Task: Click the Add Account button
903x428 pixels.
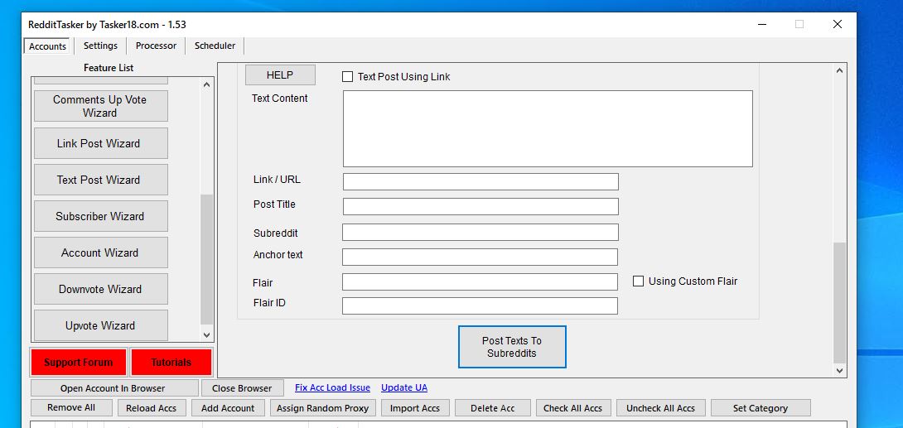Action: [x=228, y=408]
